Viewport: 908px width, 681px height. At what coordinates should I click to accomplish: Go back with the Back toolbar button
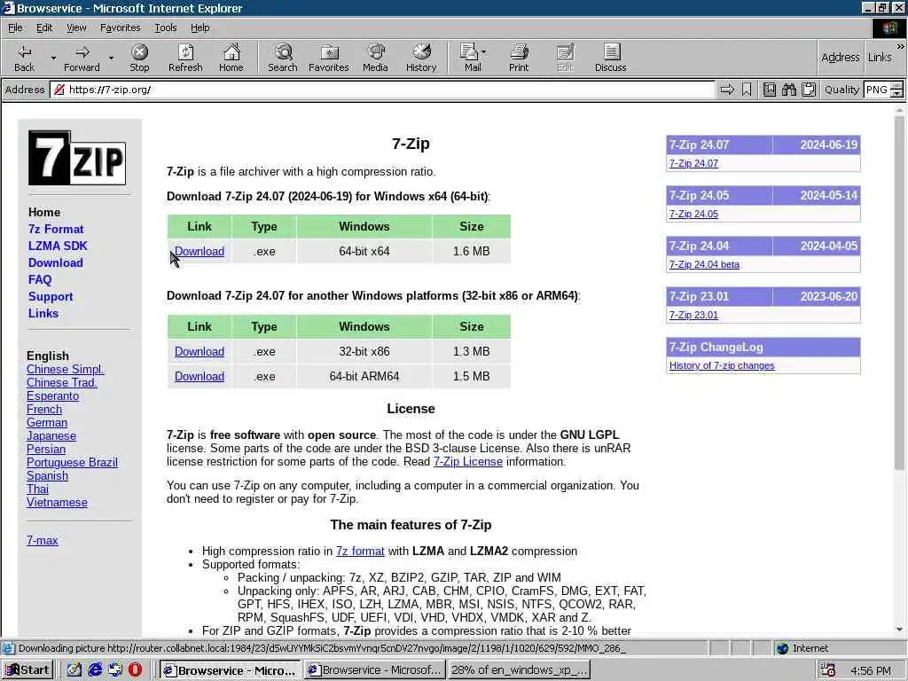pyautogui.click(x=24, y=58)
